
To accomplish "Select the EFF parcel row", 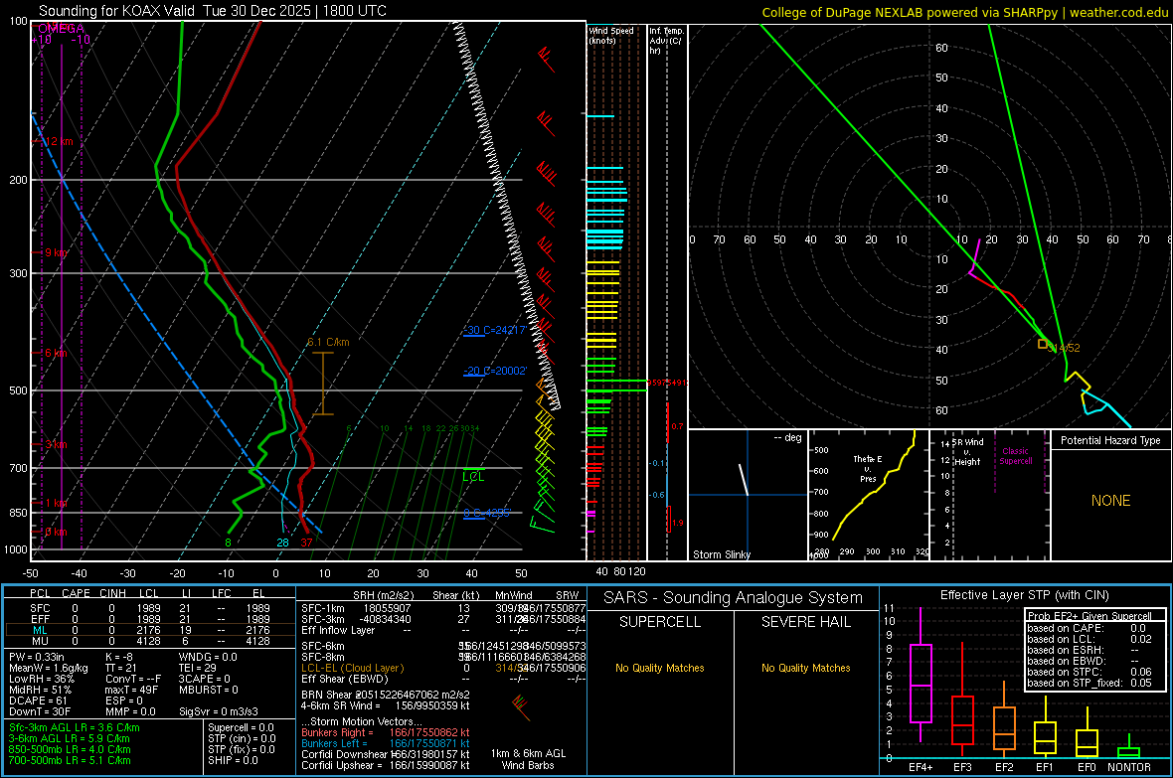I will tap(150, 619).
